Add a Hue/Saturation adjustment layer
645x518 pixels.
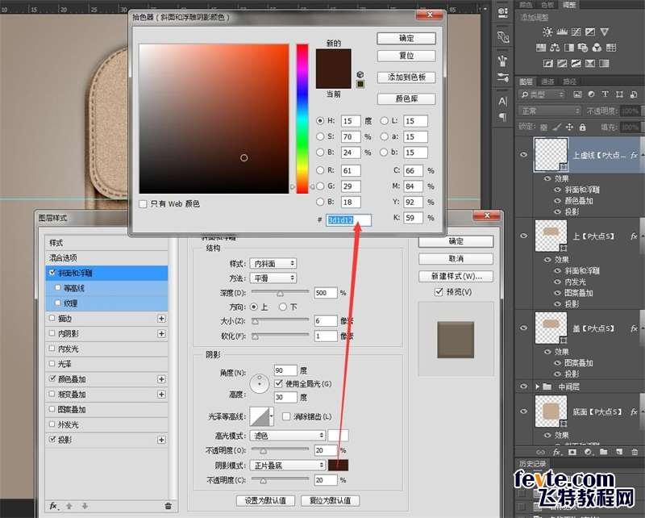[541, 48]
